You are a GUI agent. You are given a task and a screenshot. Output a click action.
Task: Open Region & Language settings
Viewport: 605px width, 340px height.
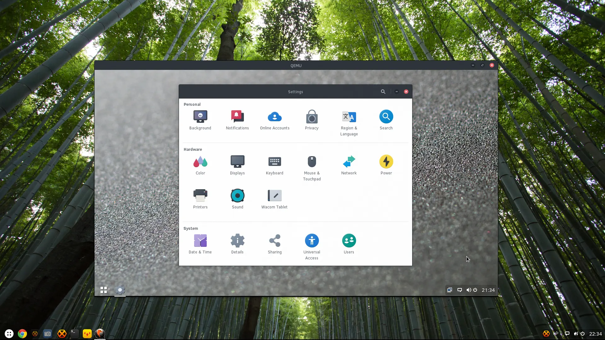coord(349,123)
